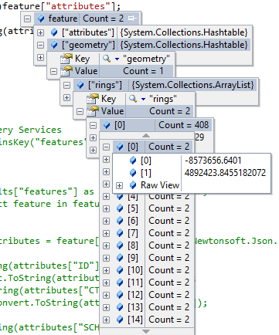Viewport: 279px width, 335px height.
Task: Click the blue cube icon beside feature
Action: 41,19
